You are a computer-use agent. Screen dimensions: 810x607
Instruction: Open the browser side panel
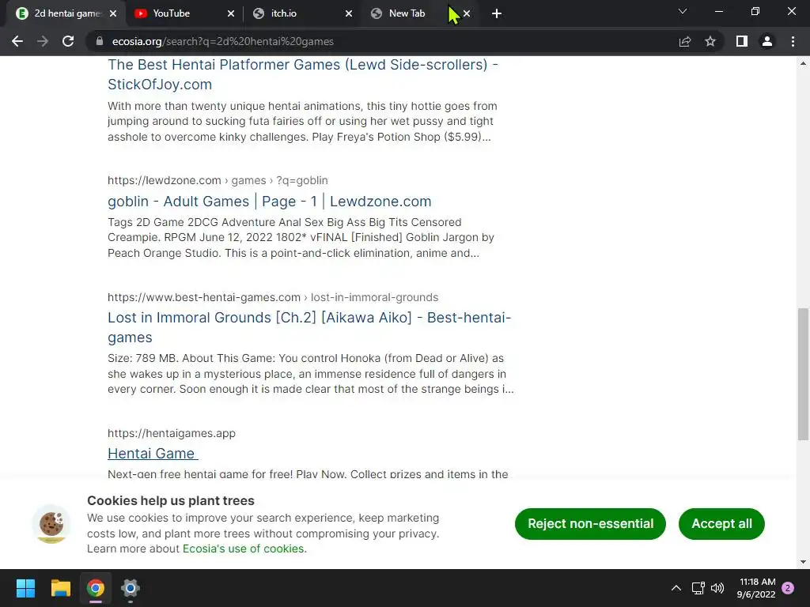pos(742,41)
